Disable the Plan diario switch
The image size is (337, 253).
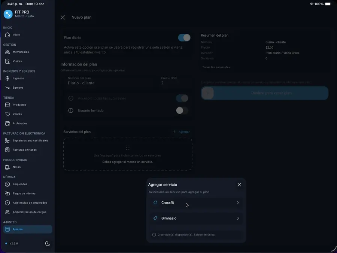[184, 37]
